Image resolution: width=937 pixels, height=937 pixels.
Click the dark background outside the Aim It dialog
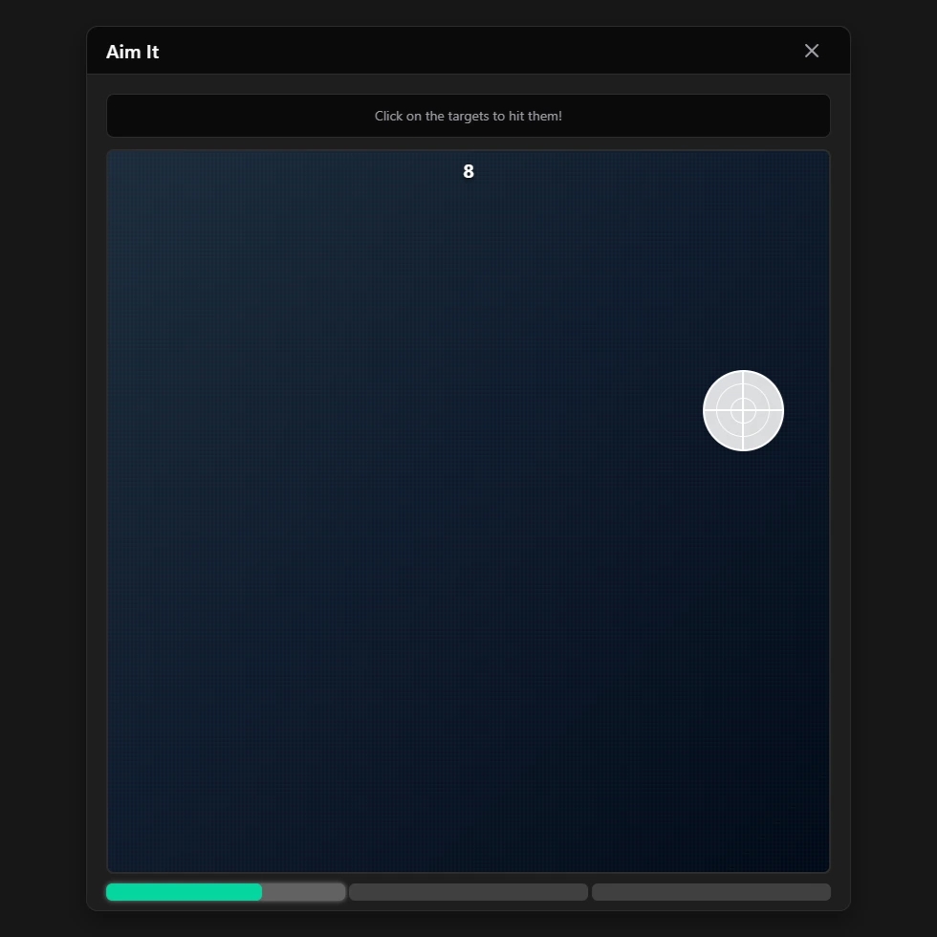coord(38,478)
